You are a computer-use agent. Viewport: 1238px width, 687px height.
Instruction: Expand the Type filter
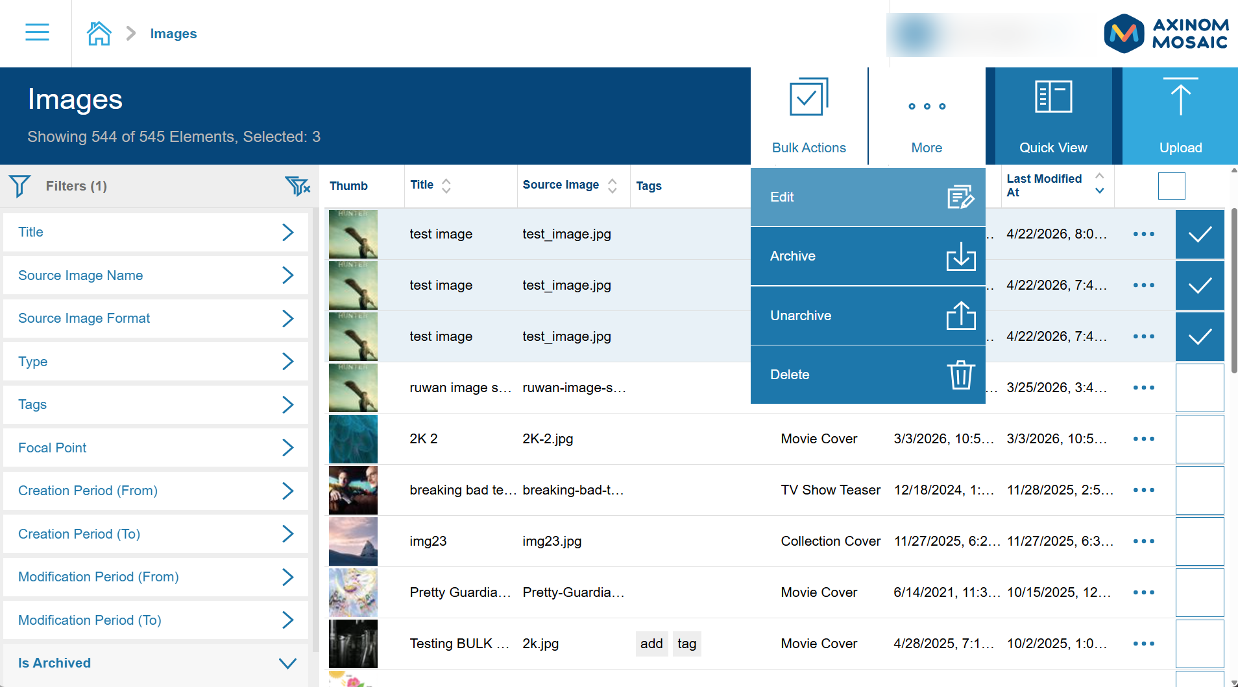pos(156,362)
